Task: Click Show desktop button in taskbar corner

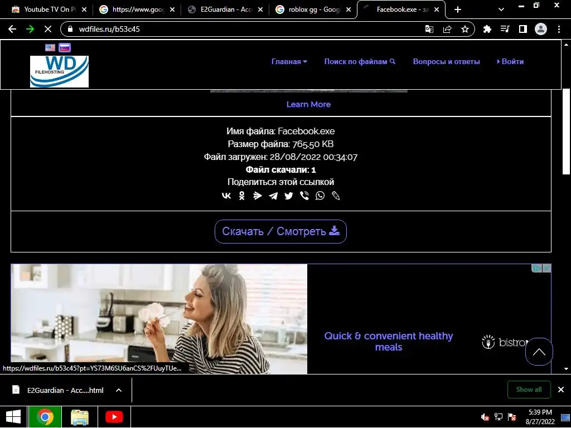Action: pyautogui.click(x=565, y=417)
